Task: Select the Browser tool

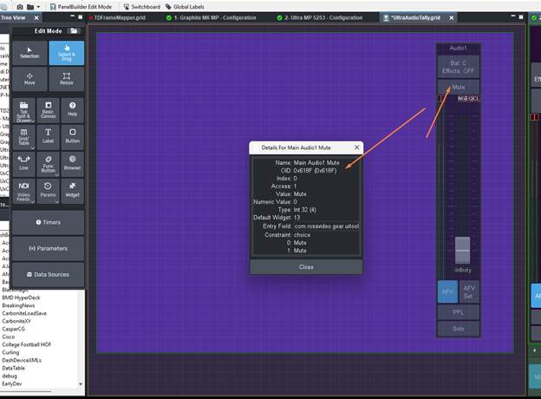Action: tap(73, 164)
